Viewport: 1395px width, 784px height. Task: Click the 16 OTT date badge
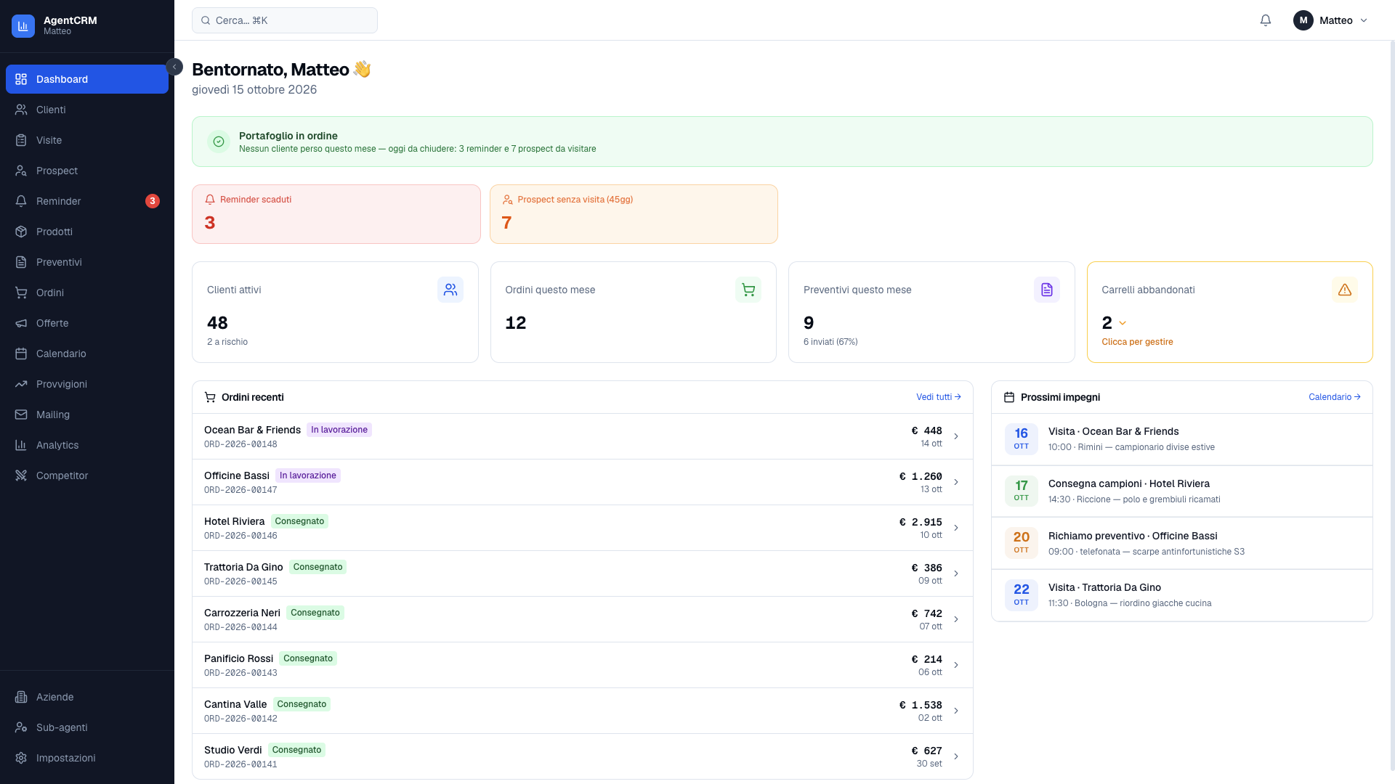tap(1022, 438)
